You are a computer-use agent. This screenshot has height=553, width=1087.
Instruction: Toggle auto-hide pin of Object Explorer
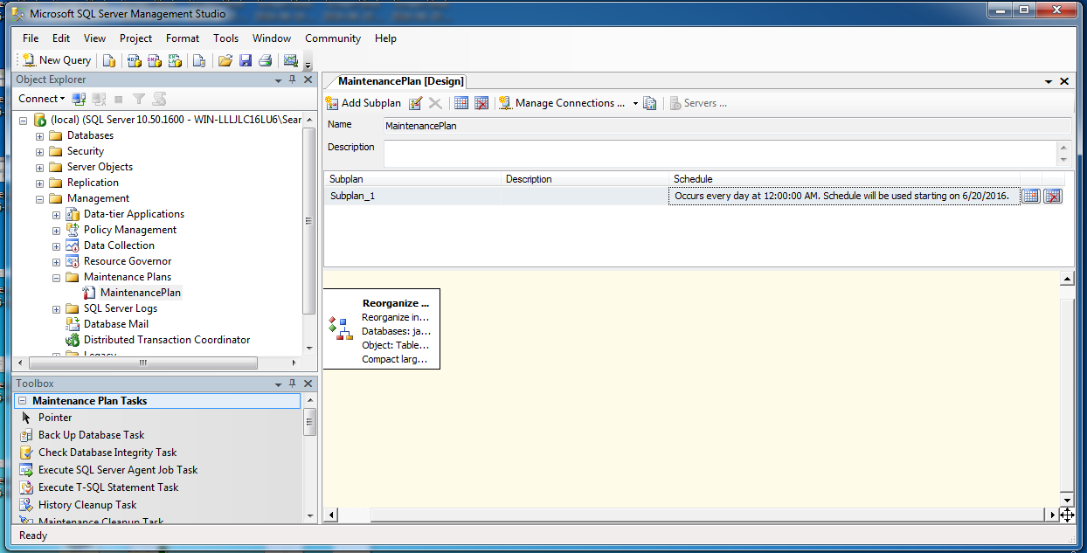(293, 79)
